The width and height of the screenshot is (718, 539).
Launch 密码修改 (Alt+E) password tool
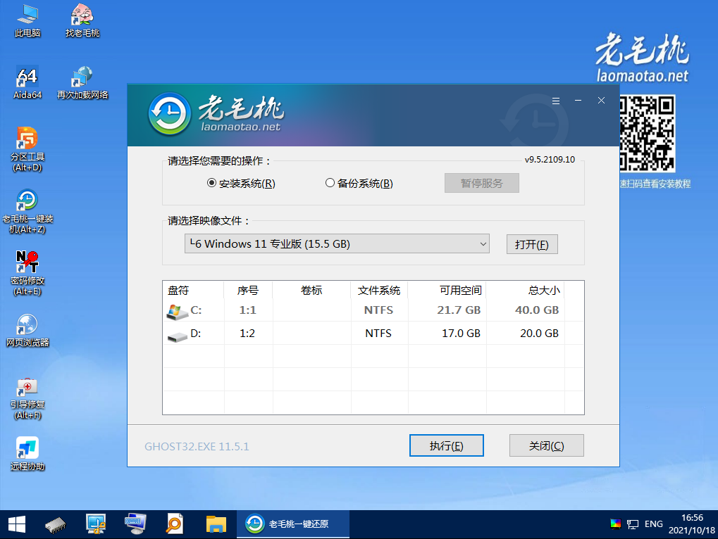27,273
